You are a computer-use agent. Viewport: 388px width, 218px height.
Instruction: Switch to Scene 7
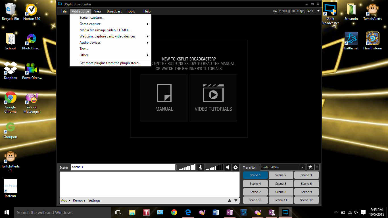click(255, 192)
